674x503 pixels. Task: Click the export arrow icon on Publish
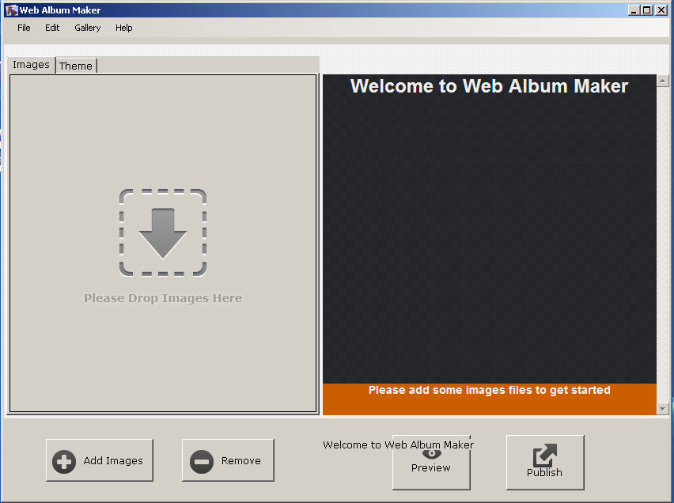[543, 456]
